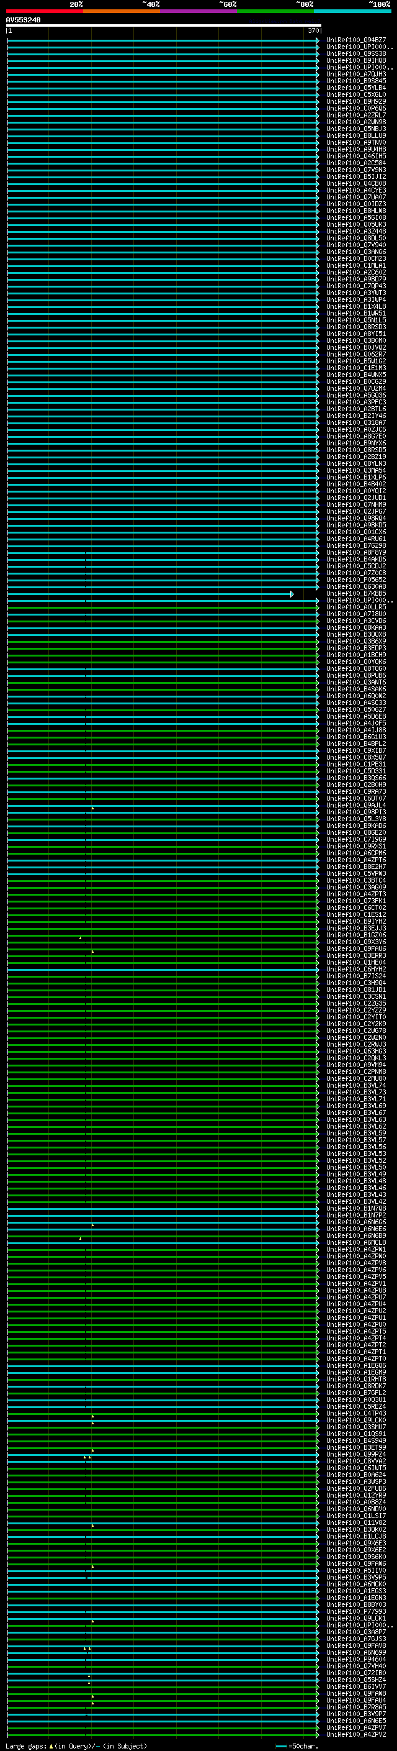Select the UniRef100_B4SAK6 hit label
The height and width of the screenshot is (1751, 397).
pyautogui.click(x=355, y=689)
